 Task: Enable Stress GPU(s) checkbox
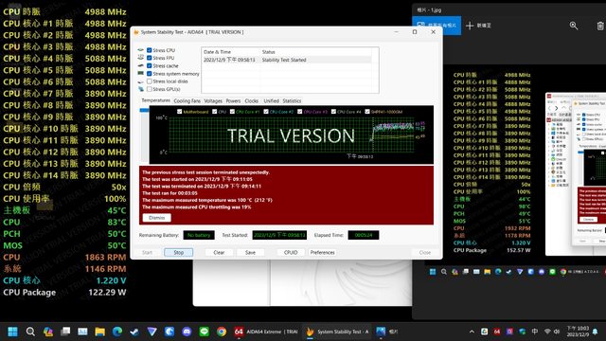[x=150, y=89]
